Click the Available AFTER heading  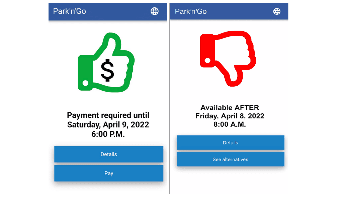pyautogui.click(x=230, y=107)
